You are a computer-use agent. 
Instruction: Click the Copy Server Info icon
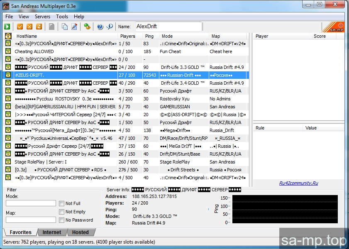pyautogui.click(x=65, y=27)
